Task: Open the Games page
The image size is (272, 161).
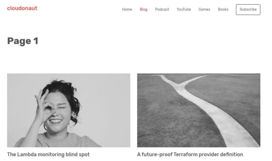Action: [x=204, y=9]
